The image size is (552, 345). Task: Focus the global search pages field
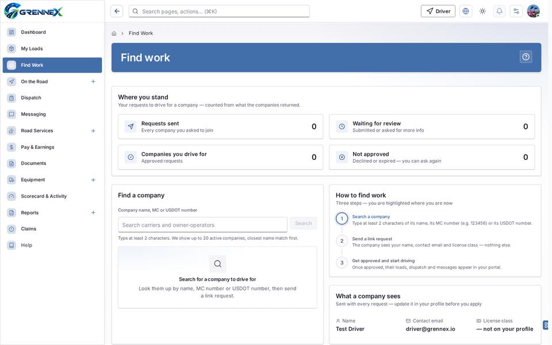coord(219,11)
